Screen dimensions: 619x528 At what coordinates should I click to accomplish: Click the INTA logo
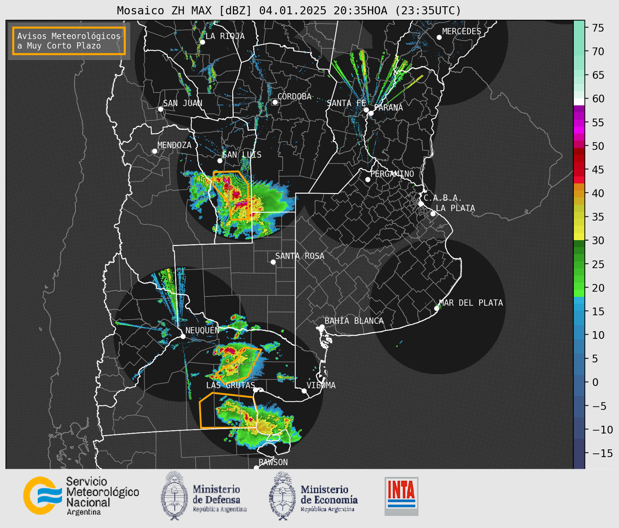[401, 496]
